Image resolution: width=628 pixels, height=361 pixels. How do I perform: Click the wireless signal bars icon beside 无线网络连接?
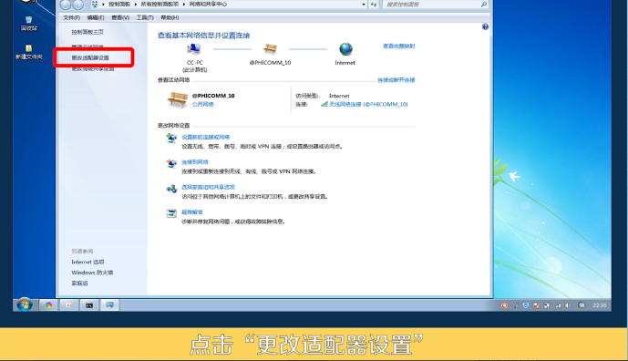(324, 104)
